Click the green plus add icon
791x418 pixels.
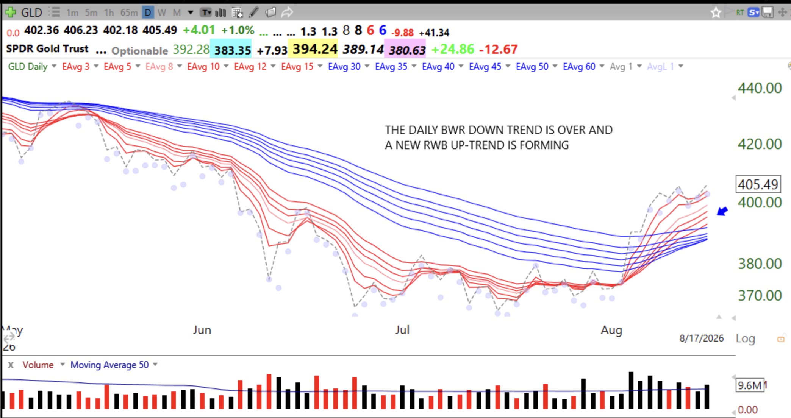pos(11,12)
